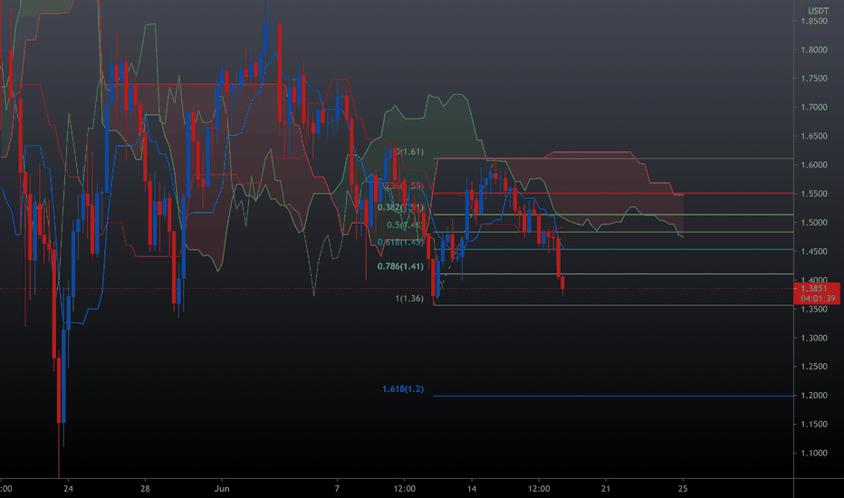Click the 1.8000 price axis label

[x=814, y=50]
